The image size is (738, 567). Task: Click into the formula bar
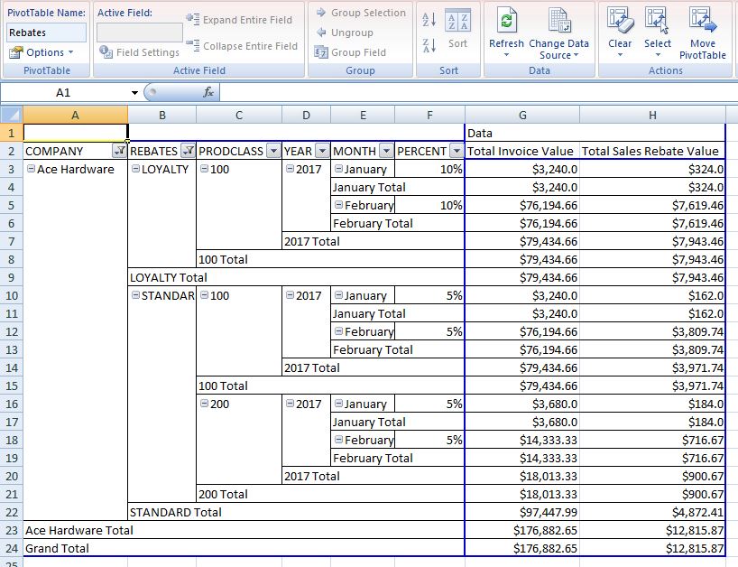478,92
